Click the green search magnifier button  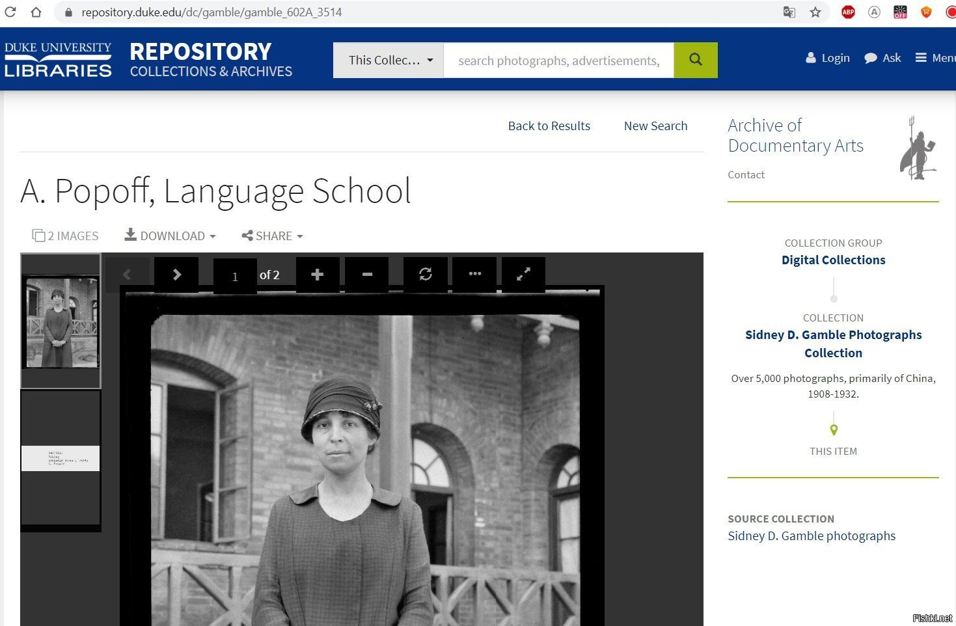coord(695,60)
